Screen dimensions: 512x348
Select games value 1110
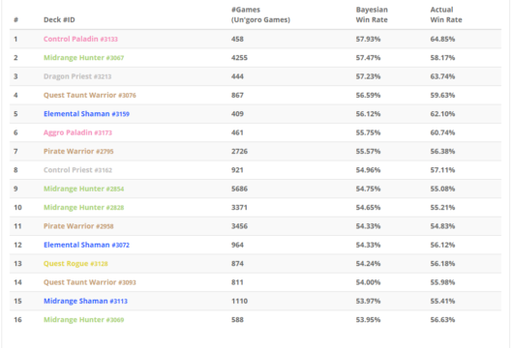(239, 301)
